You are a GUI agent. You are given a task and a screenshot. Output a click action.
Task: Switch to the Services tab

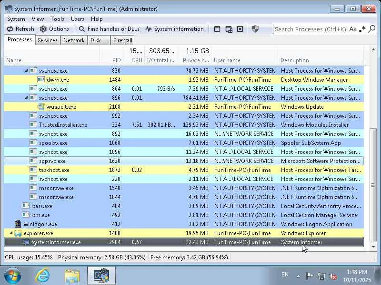pyautogui.click(x=48, y=40)
